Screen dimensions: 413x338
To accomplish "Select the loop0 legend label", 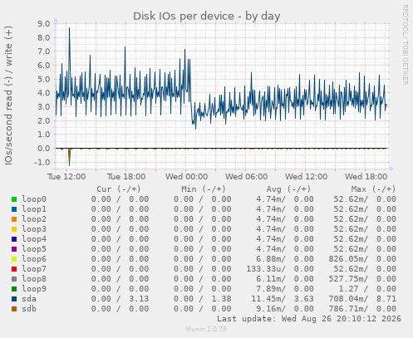I will click(x=34, y=199).
